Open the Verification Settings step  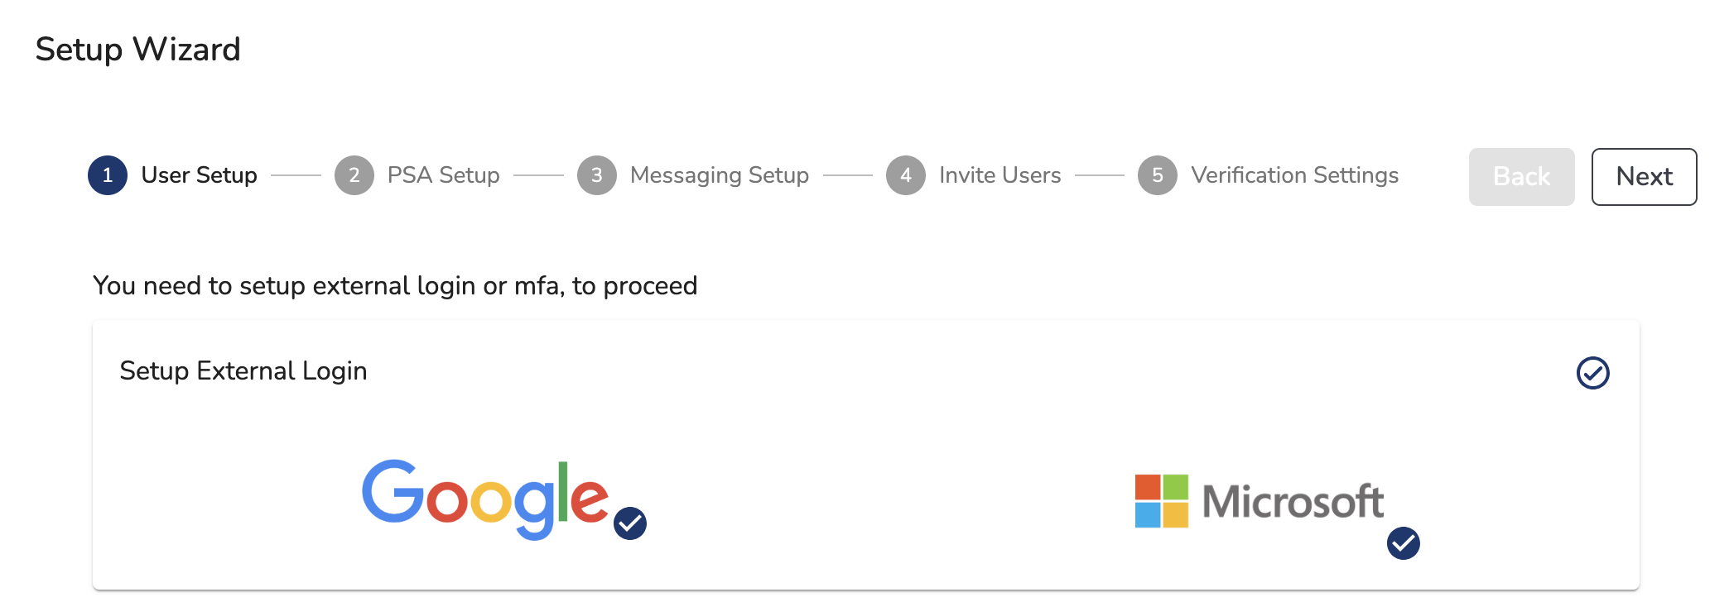click(x=1295, y=175)
